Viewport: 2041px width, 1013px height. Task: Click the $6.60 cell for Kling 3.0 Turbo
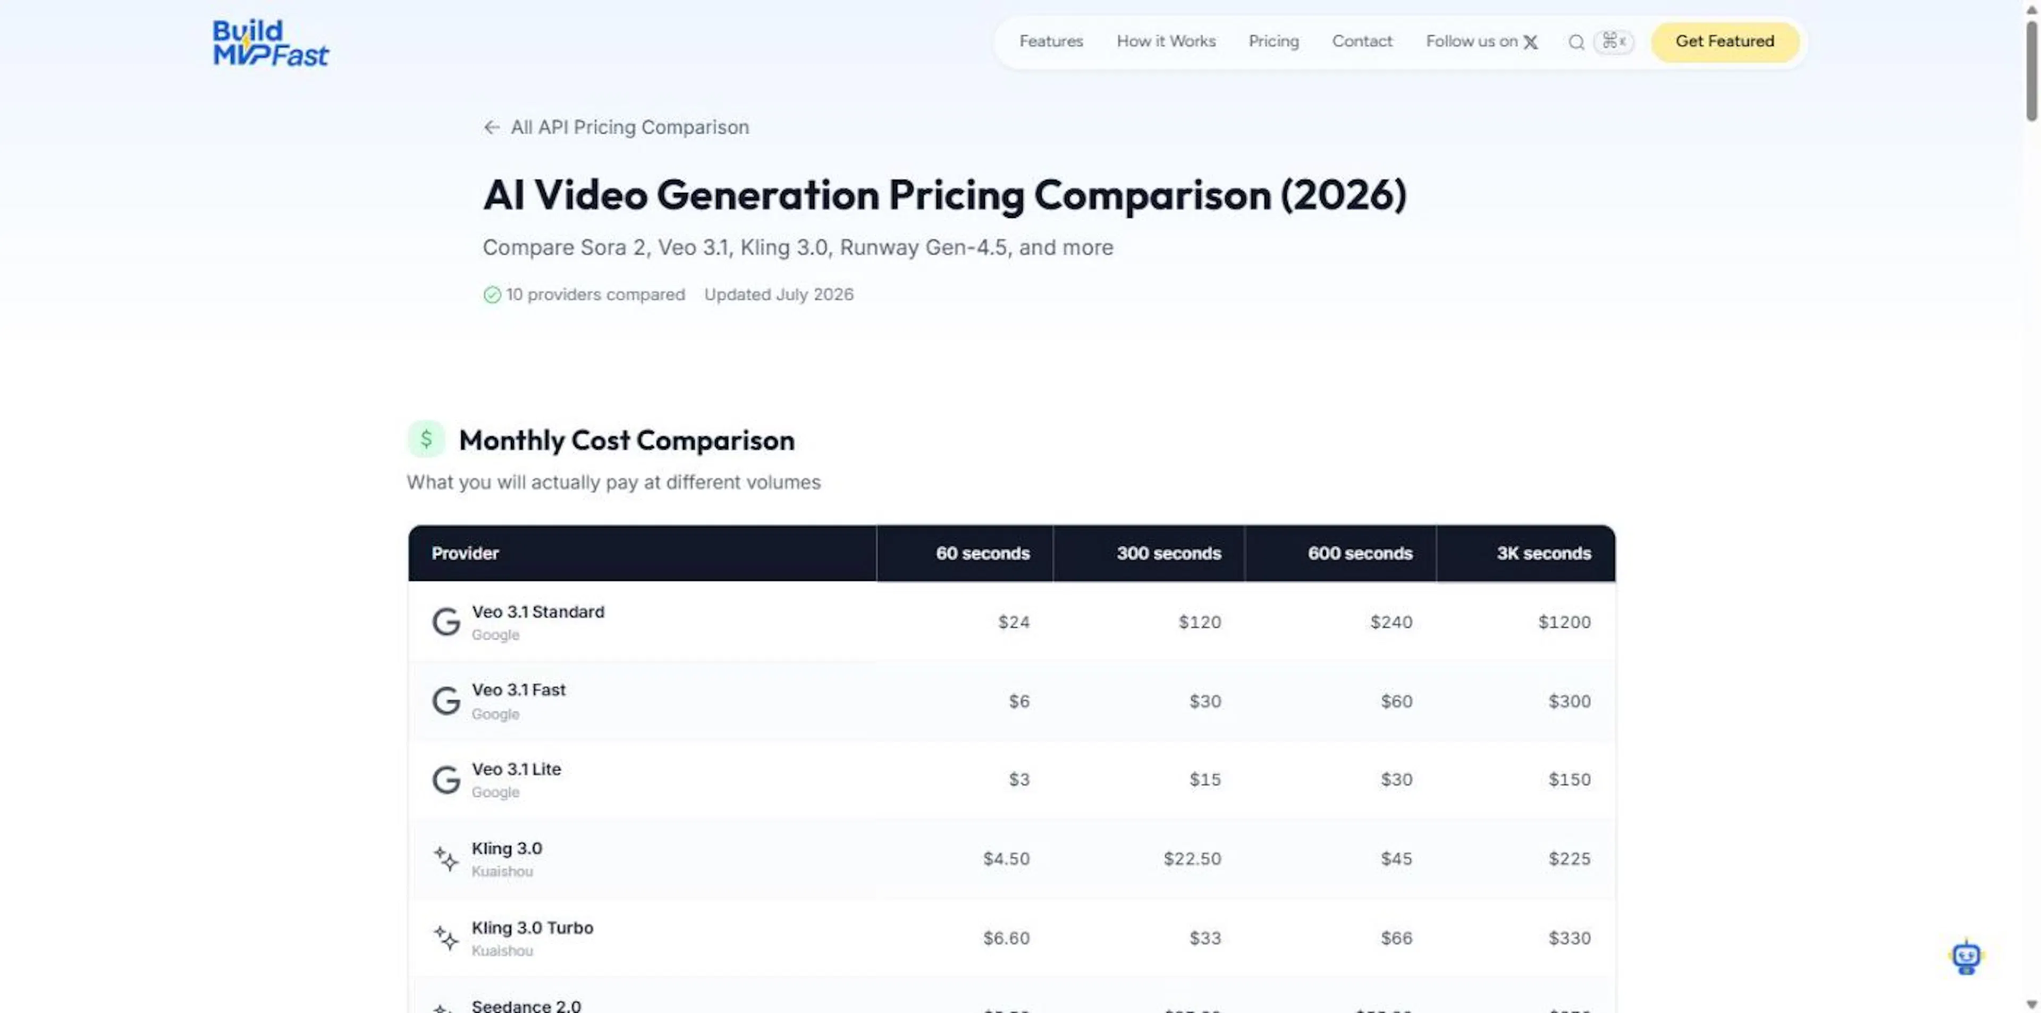coord(1006,938)
